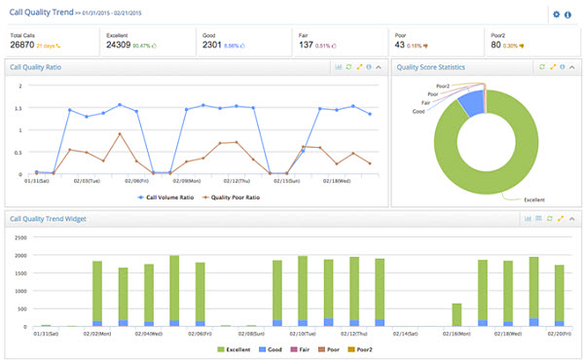This screenshot has height=360, width=584.
Task: Click 02/14(Sat) axis label in trend widget
Action: pyautogui.click(x=405, y=334)
